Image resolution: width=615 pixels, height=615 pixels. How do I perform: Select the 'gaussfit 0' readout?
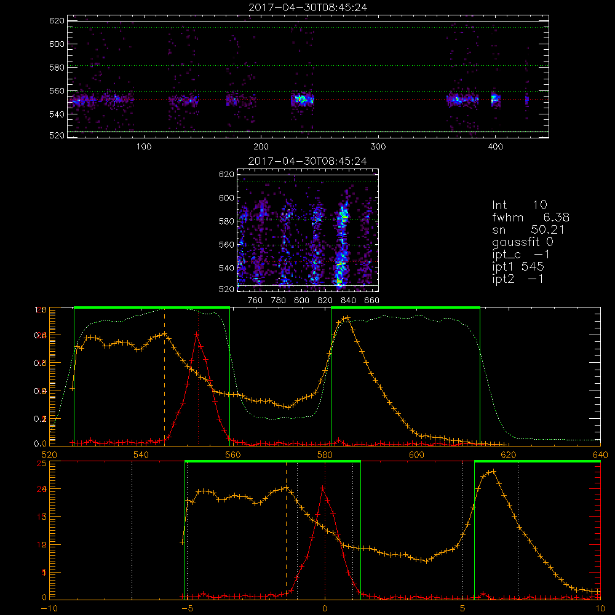(x=522, y=242)
